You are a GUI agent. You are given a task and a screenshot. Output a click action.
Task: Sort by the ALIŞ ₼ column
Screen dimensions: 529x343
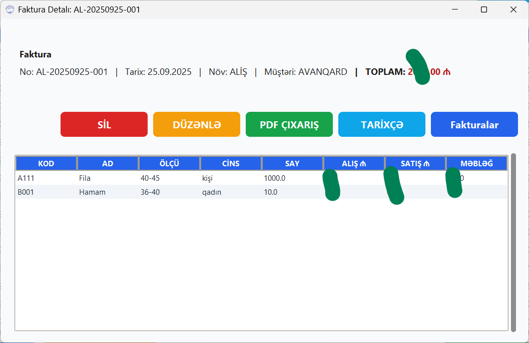[x=354, y=163]
